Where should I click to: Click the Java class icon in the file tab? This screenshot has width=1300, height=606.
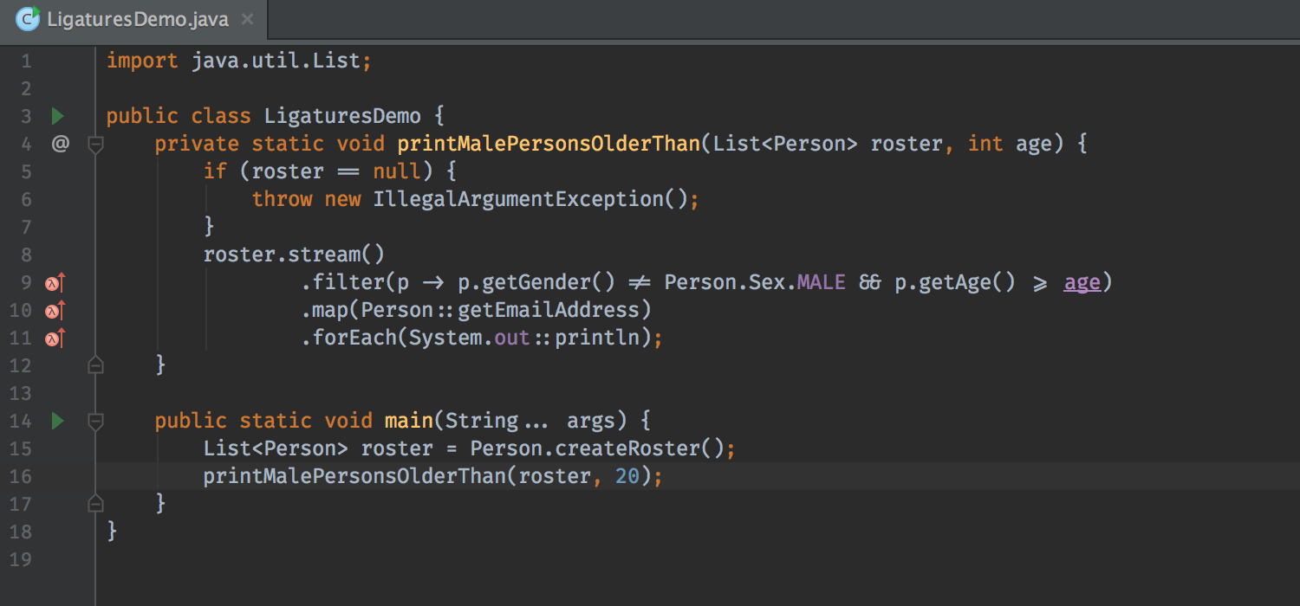[x=27, y=17]
